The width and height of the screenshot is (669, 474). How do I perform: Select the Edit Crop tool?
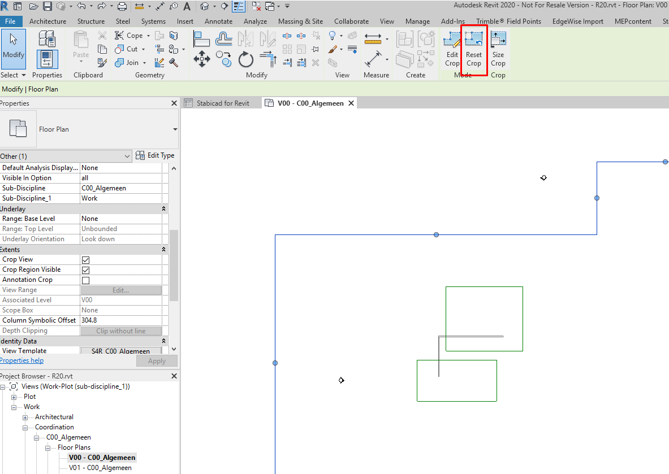coord(452,49)
